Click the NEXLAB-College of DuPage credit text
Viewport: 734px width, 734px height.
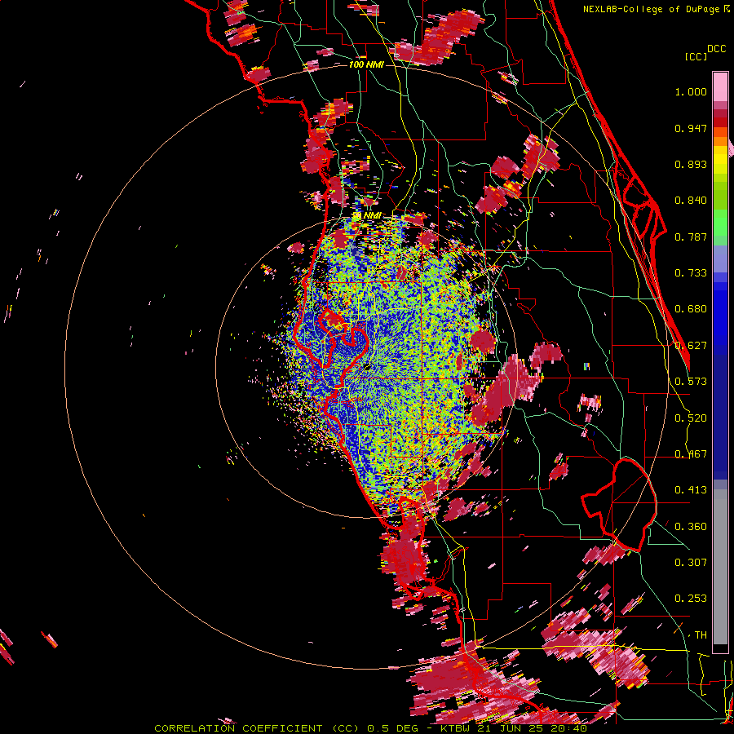coord(651,9)
